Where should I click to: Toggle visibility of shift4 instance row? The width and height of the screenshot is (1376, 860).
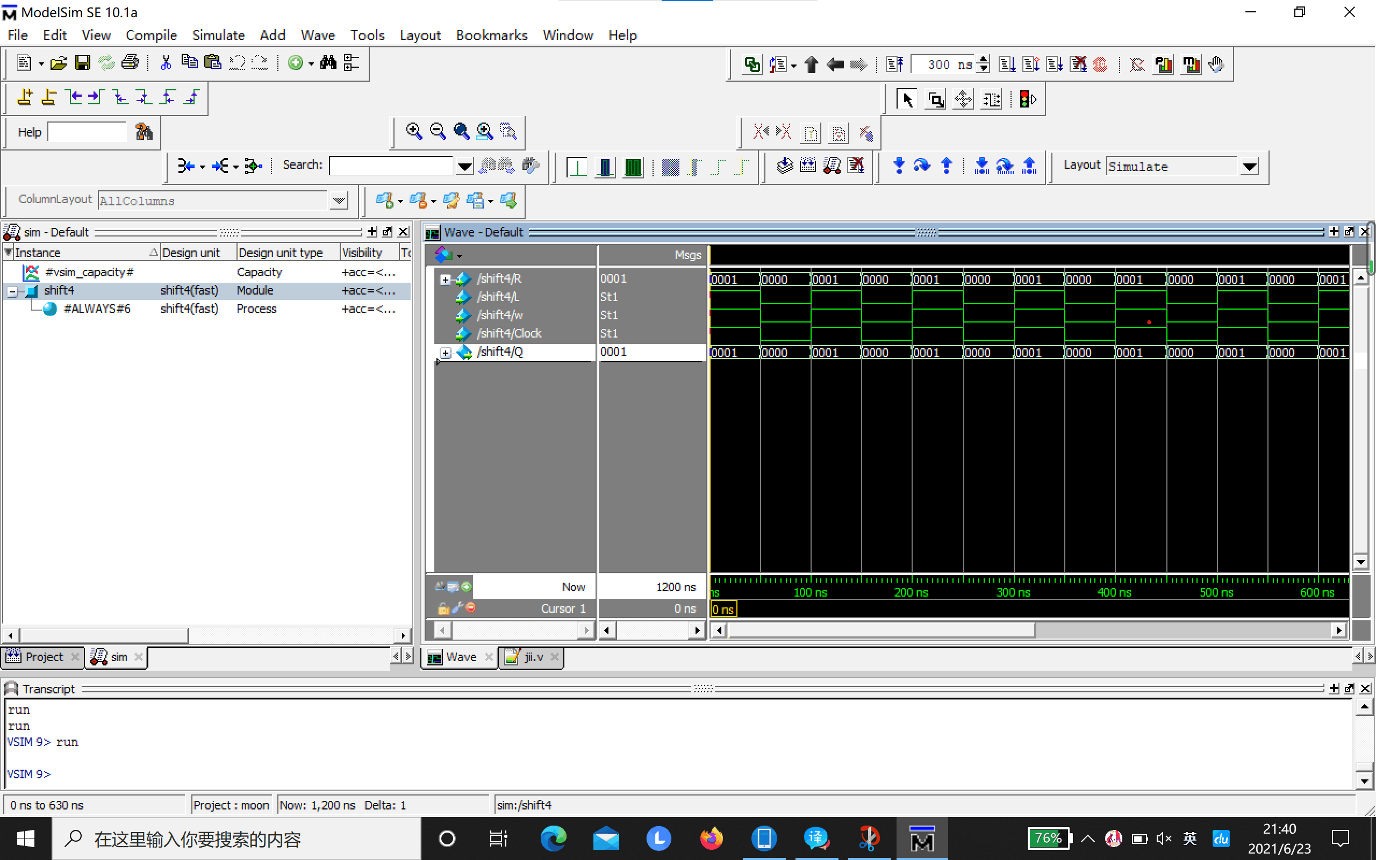point(14,290)
